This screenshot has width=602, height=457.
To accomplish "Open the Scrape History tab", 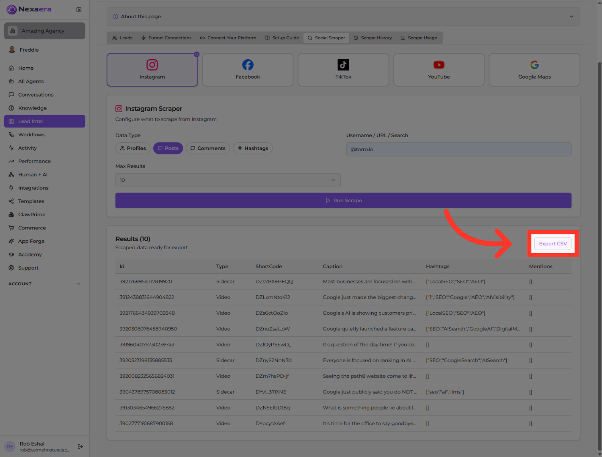I will coord(373,38).
